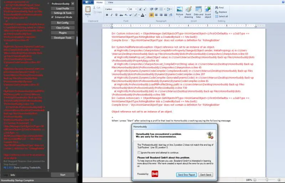The height and width of the screenshot is (183, 285).
Task: Click the WordPad zoom slider handle
Action: (267, 180)
